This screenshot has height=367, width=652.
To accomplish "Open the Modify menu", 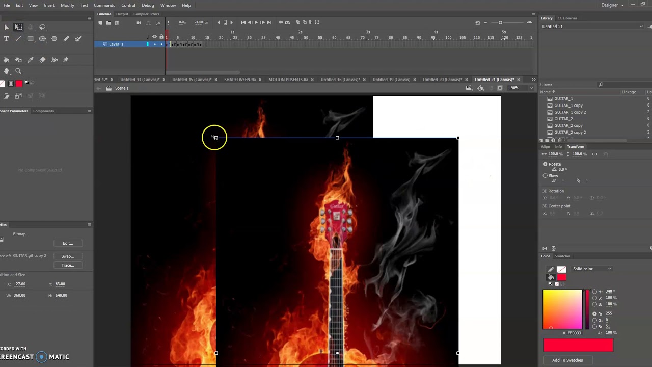I will point(67,5).
